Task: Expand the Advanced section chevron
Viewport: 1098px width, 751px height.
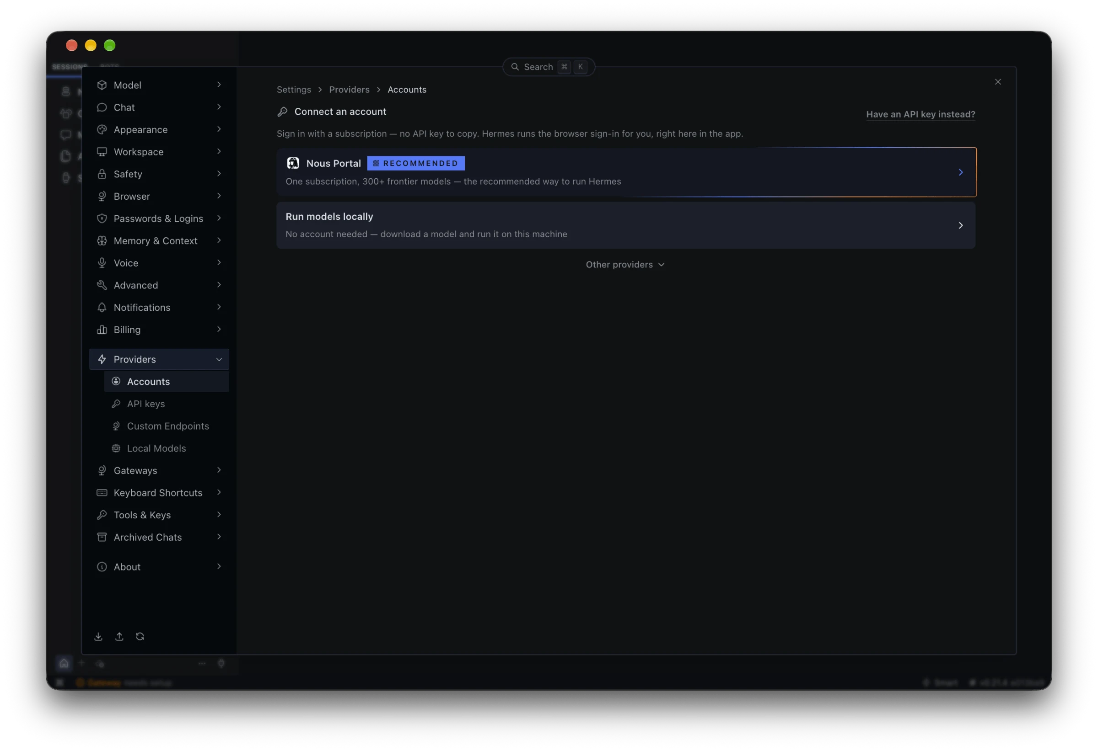Action: tap(219, 285)
